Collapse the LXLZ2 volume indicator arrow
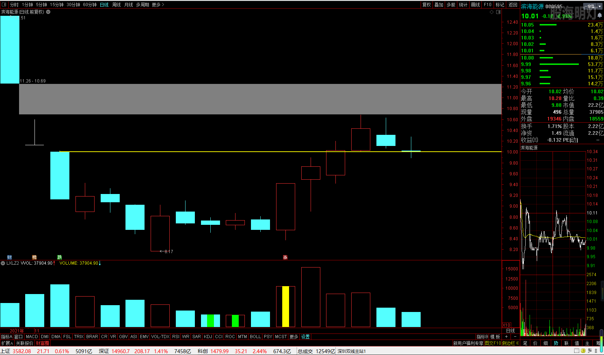604x355 pixels. [x=3, y=263]
